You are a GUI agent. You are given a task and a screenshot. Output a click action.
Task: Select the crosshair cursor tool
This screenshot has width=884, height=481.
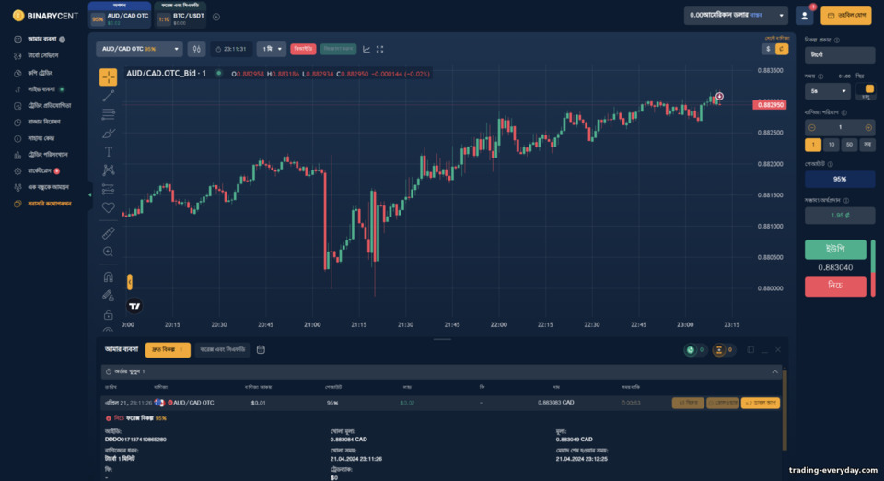[109, 77]
